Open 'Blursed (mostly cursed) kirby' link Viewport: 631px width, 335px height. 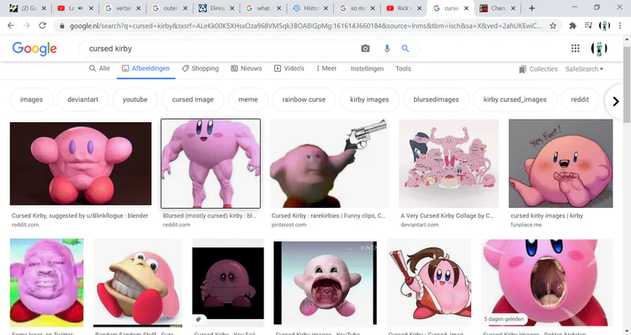[x=209, y=215]
